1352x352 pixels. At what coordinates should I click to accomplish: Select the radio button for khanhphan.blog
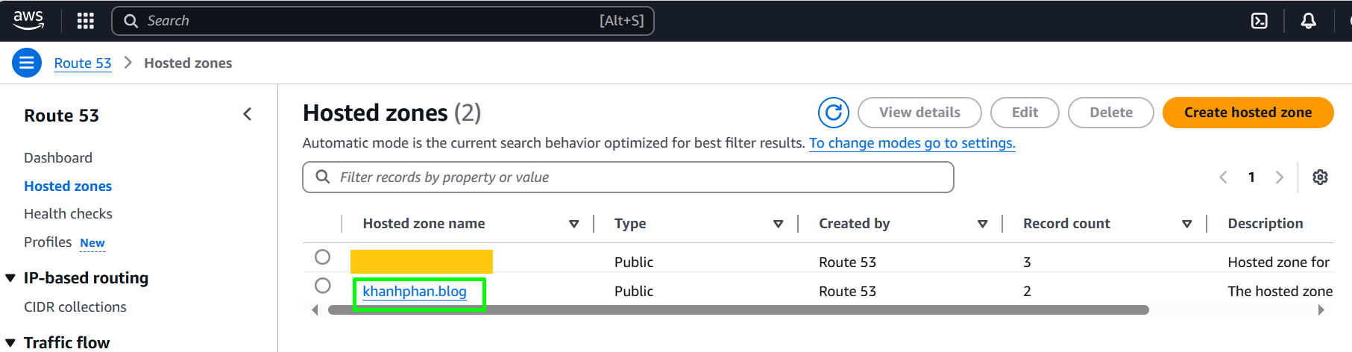[x=322, y=286]
